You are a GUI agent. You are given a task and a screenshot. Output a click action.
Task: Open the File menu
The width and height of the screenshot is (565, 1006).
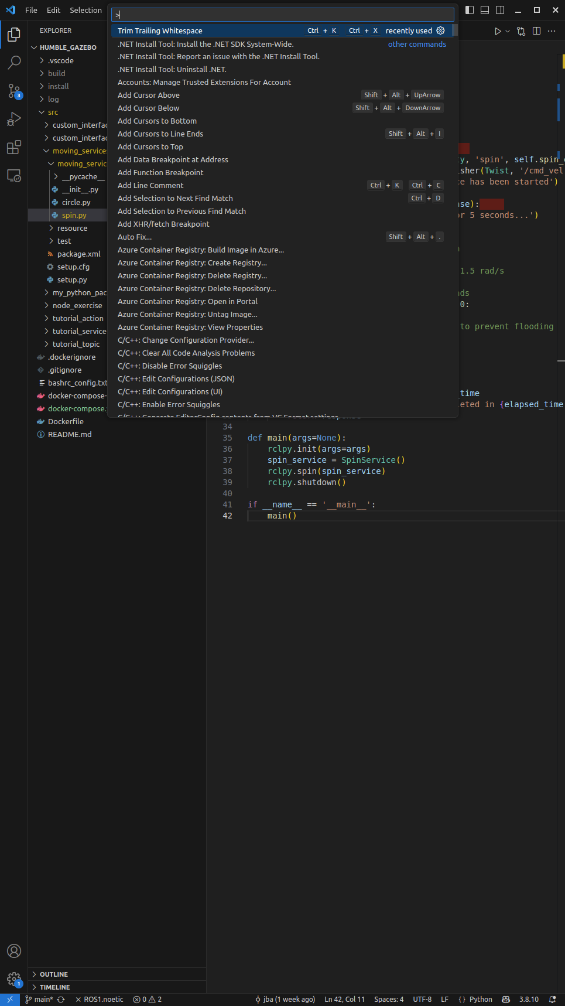point(31,10)
